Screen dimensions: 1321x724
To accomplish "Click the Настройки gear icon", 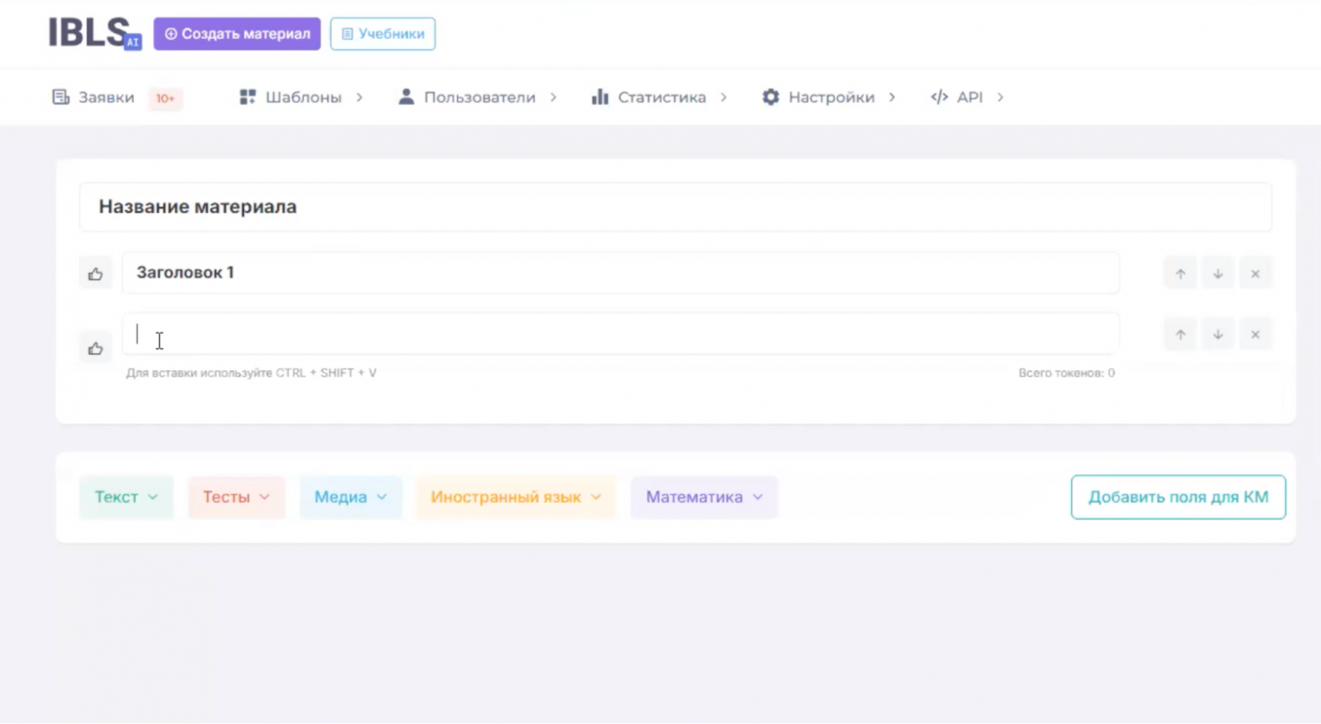I will pyautogui.click(x=771, y=97).
